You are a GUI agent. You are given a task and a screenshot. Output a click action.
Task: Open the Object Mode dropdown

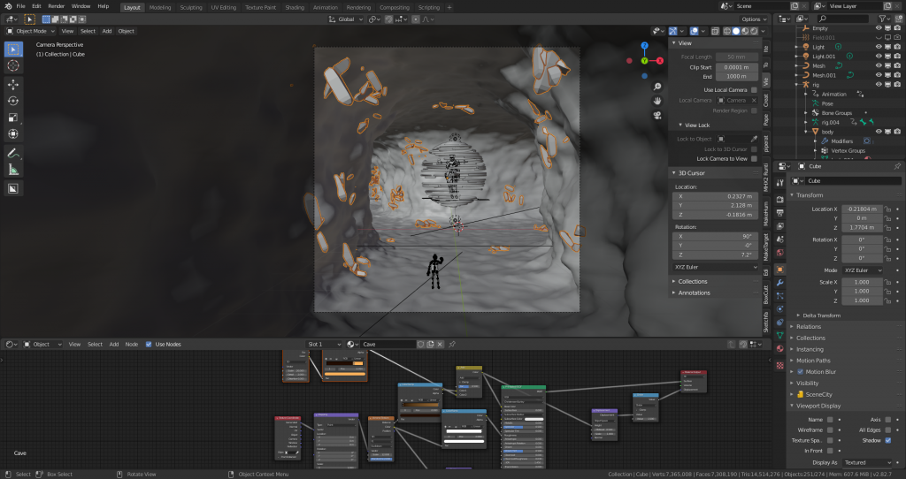pyautogui.click(x=31, y=31)
